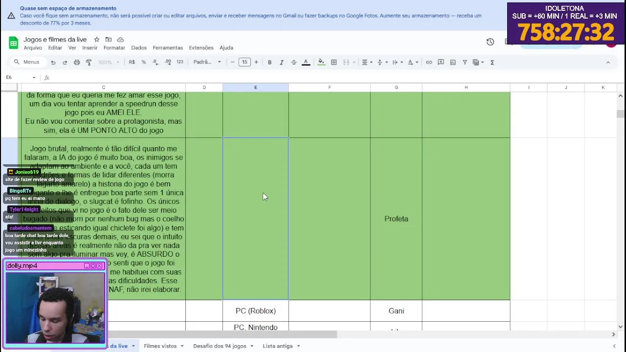The width and height of the screenshot is (626, 352).
Task: Open the Dados menu
Action: pyautogui.click(x=139, y=47)
